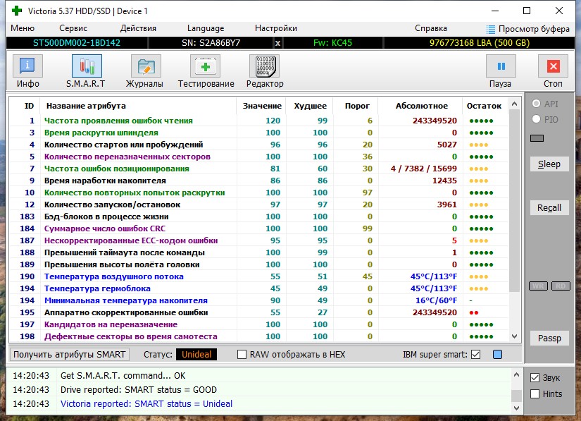581x421 pixels.
Task: Open Просмотр буфера buffer view
Action: (x=528, y=29)
